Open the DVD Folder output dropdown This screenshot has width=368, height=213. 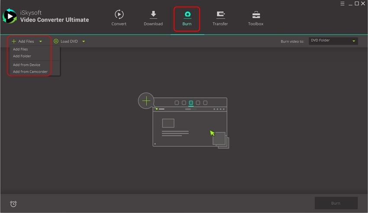(333, 41)
